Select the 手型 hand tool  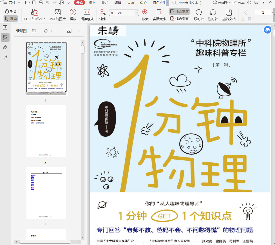(x=11, y=11)
